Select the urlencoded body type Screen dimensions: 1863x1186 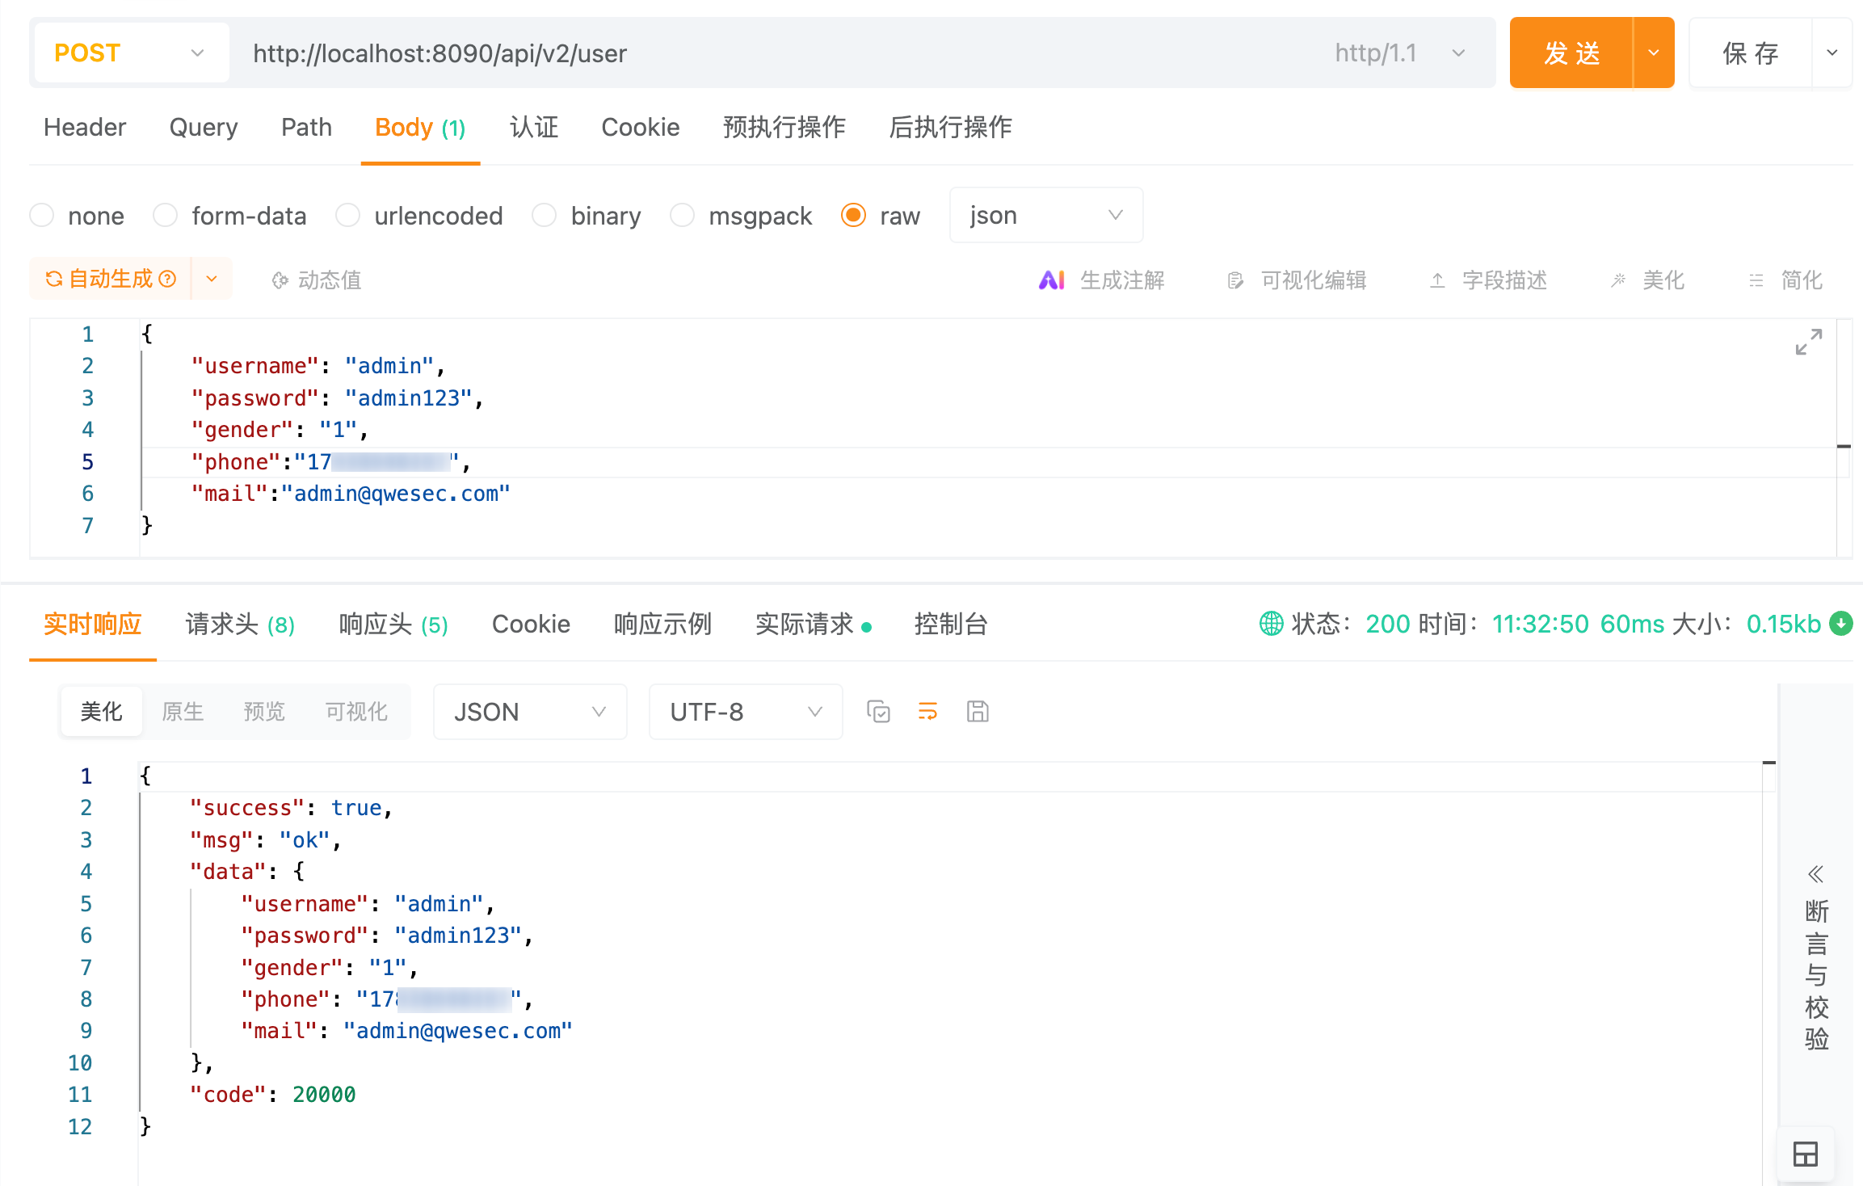[x=348, y=216]
